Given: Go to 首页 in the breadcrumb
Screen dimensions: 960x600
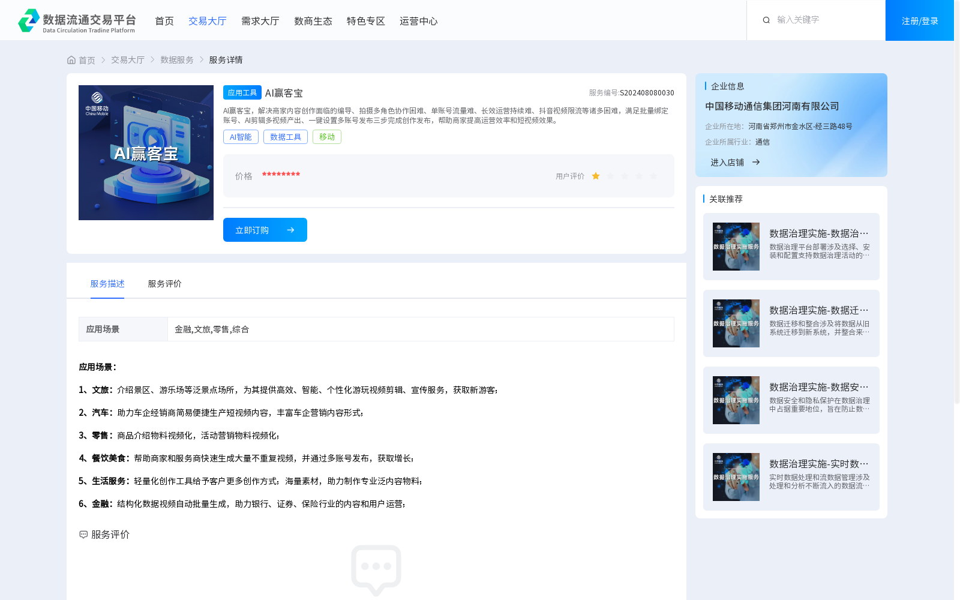Looking at the screenshot, I should tap(87, 60).
